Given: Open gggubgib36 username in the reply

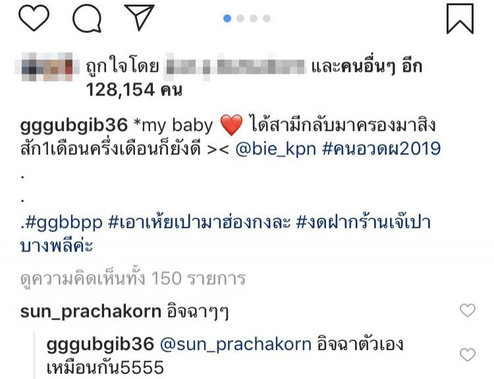Looking at the screenshot, I should tap(100, 345).
